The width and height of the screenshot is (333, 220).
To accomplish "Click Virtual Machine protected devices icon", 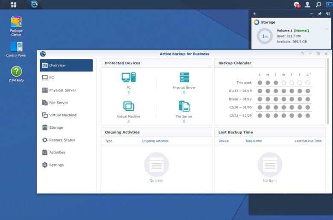I will (x=129, y=106).
